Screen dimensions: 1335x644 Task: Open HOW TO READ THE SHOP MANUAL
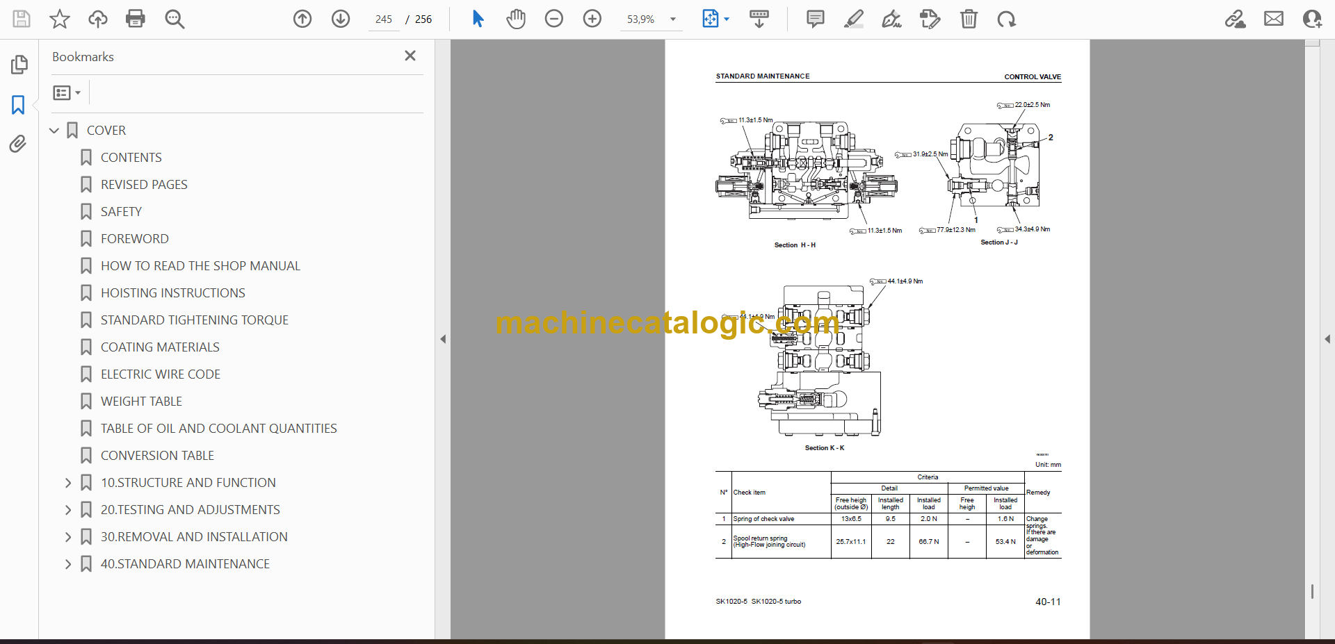pos(200,266)
